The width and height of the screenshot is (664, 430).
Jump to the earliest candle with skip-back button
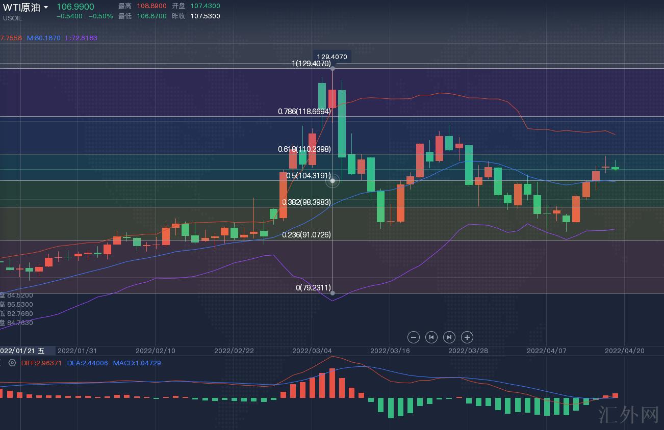click(431, 337)
